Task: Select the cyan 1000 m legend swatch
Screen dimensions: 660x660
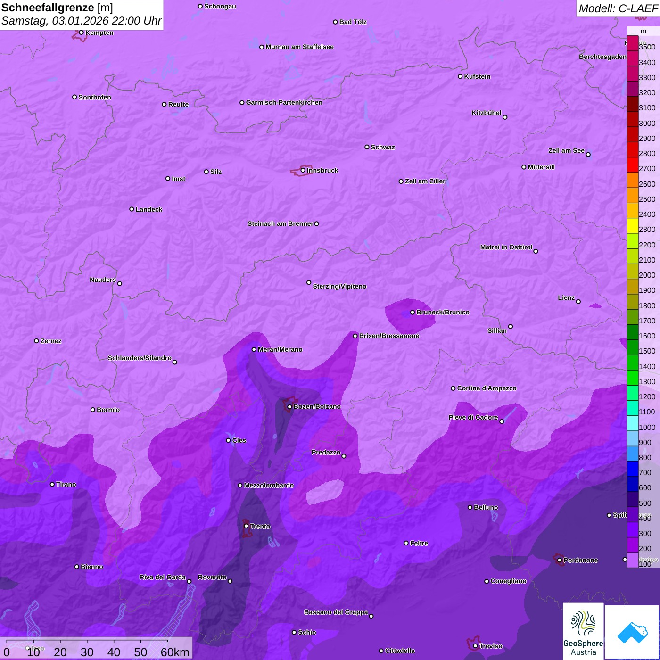Action: tap(633, 423)
